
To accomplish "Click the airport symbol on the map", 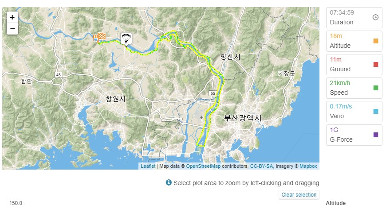I will point(201,117).
